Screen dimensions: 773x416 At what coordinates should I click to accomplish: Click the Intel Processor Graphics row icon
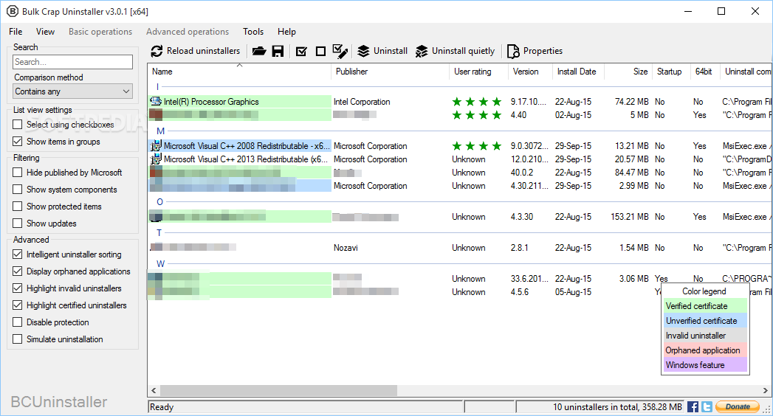156,101
